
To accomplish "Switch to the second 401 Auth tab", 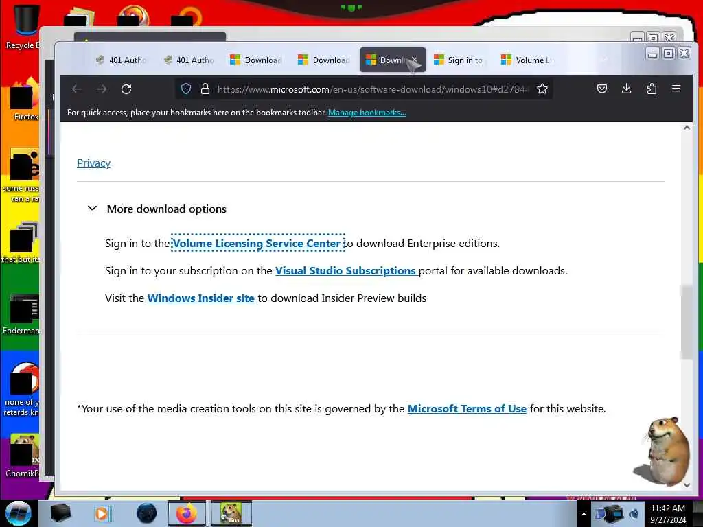I will pyautogui.click(x=189, y=60).
